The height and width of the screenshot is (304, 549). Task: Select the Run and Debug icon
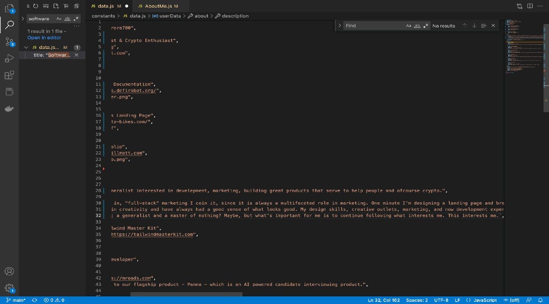tap(9, 58)
